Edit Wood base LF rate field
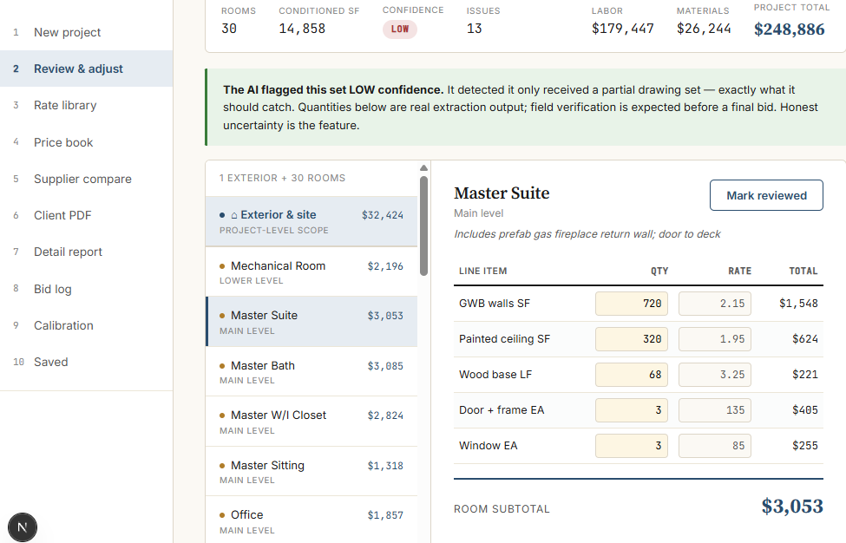The image size is (846, 543). tap(714, 375)
